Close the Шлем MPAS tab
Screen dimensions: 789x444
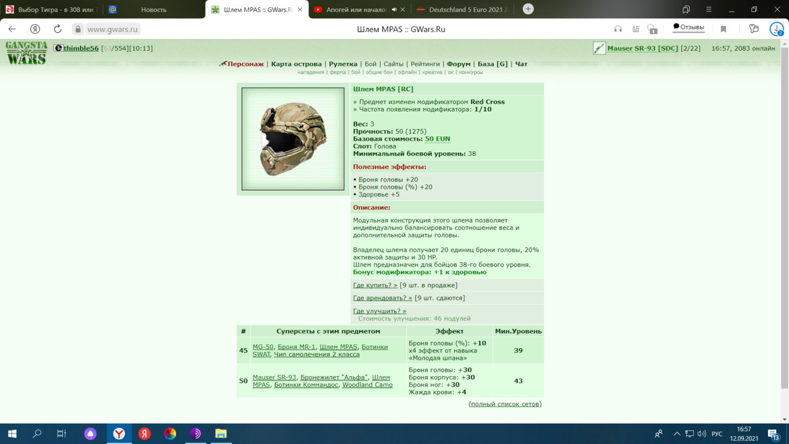(x=300, y=9)
